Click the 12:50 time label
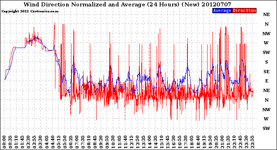The width and height of the screenshot is (277, 150). click(137, 142)
